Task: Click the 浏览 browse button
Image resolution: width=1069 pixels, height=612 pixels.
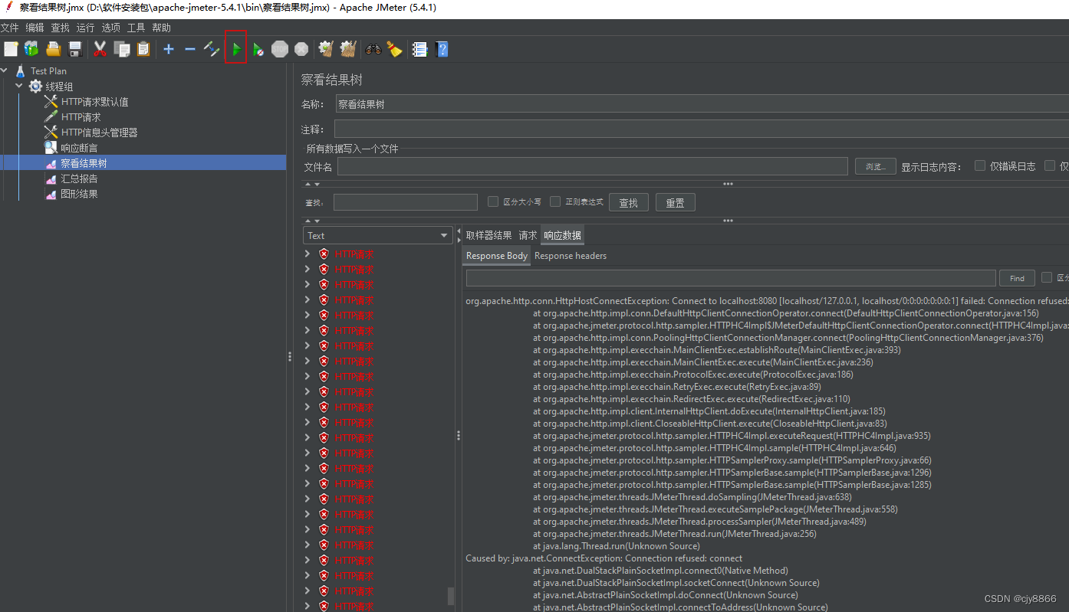Action: pyautogui.click(x=876, y=166)
